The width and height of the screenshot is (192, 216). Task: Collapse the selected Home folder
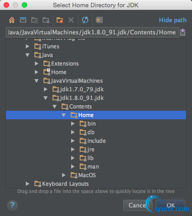coord(64,115)
